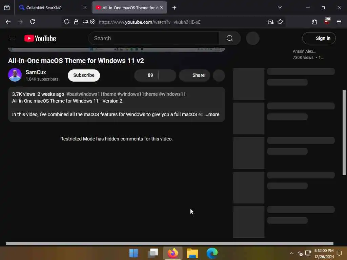This screenshot has width=347, height=260.
Task: Click the vertical page scrollbar
Action: pos(344,132)
